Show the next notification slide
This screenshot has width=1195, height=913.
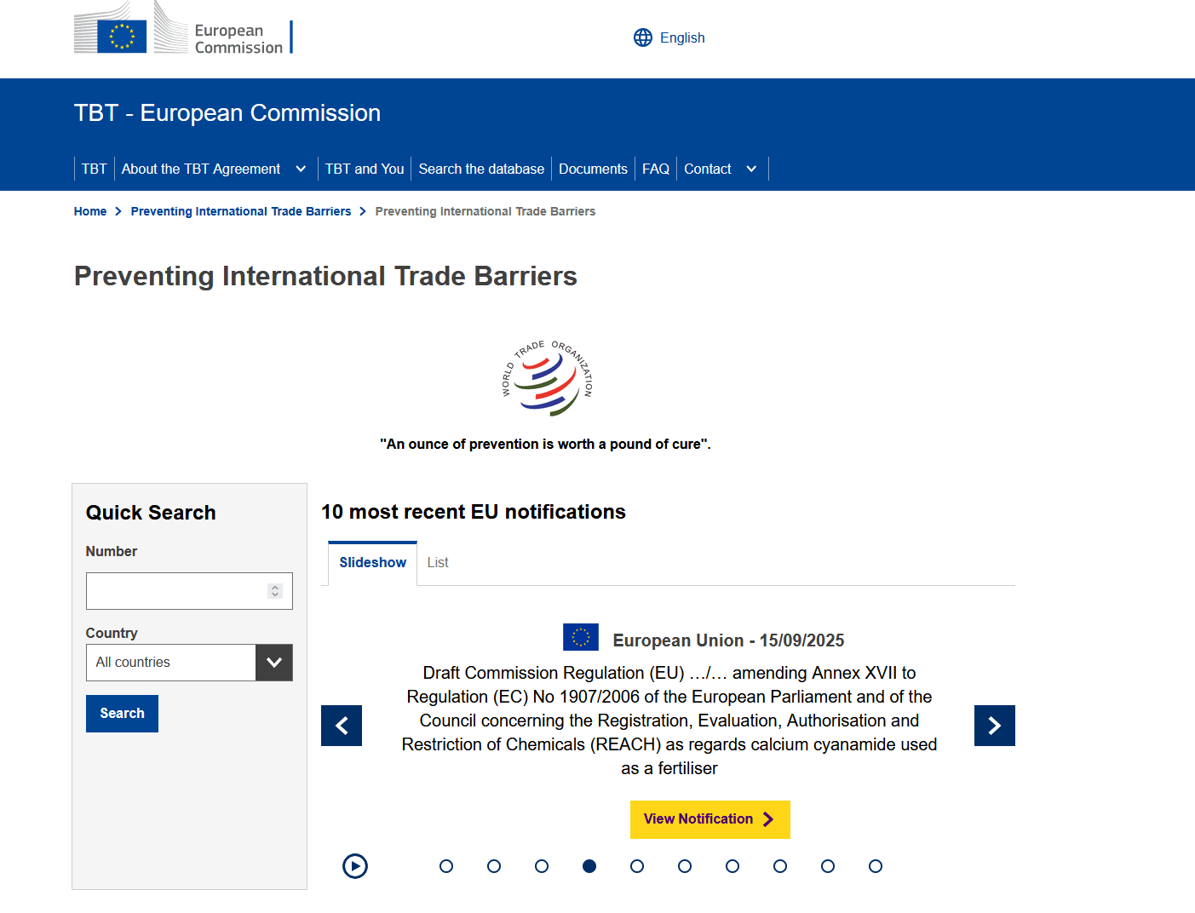click(x=995, y=726)
